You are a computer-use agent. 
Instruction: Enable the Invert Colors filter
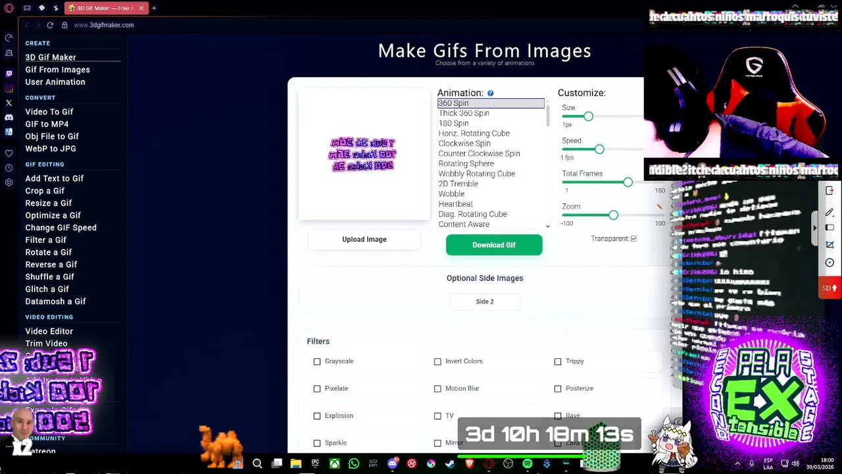point(437,361)
